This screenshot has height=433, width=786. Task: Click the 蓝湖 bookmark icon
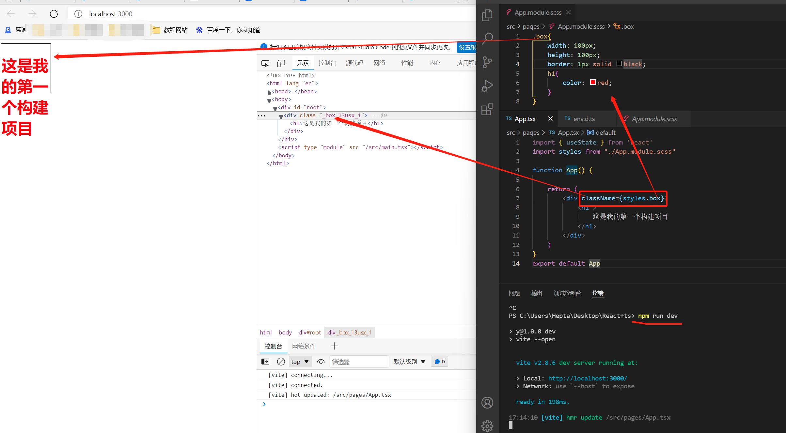(x=8, y=30)
